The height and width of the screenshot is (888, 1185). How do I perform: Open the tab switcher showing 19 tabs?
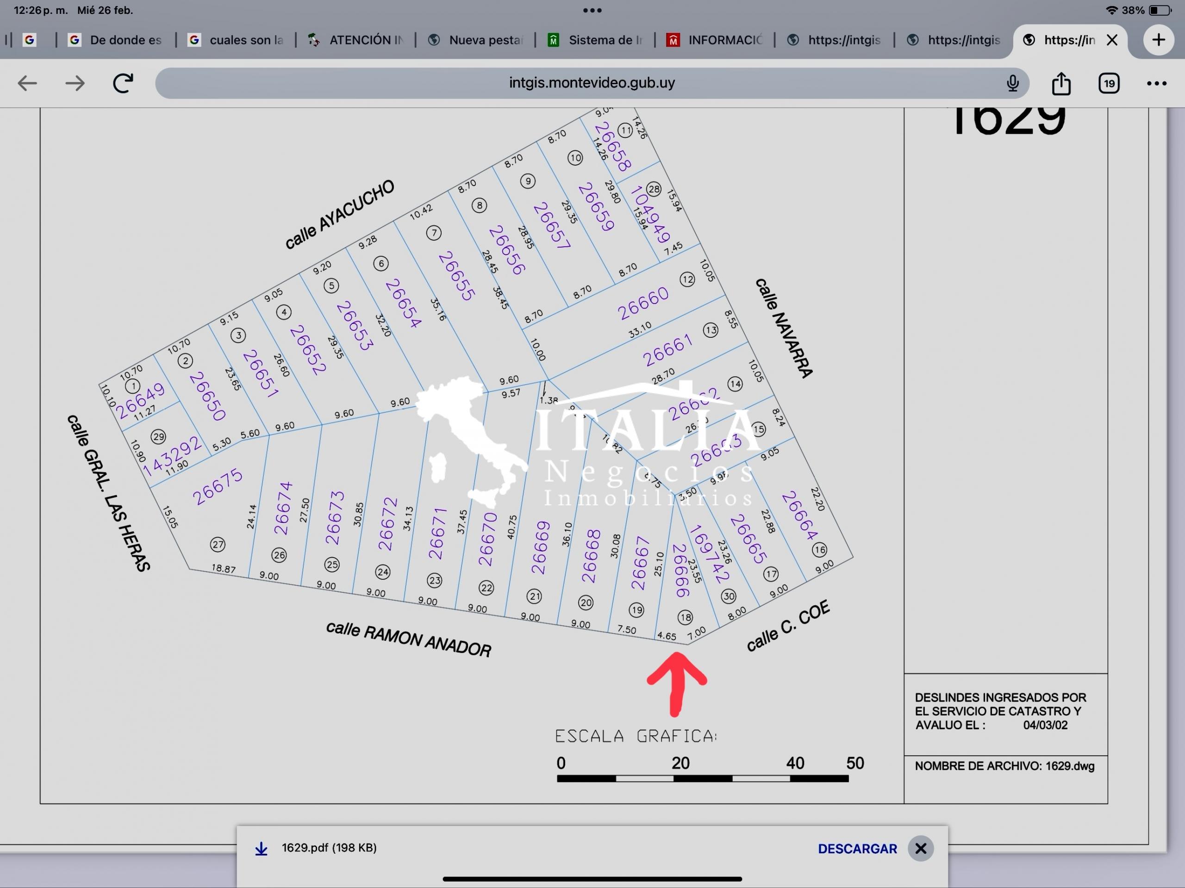pyautogui.click(x=1109, y=84)
